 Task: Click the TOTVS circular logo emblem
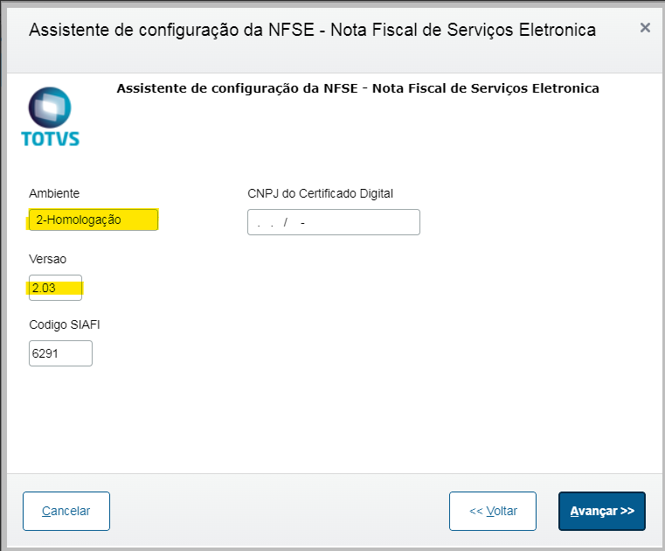click(49, 108)
